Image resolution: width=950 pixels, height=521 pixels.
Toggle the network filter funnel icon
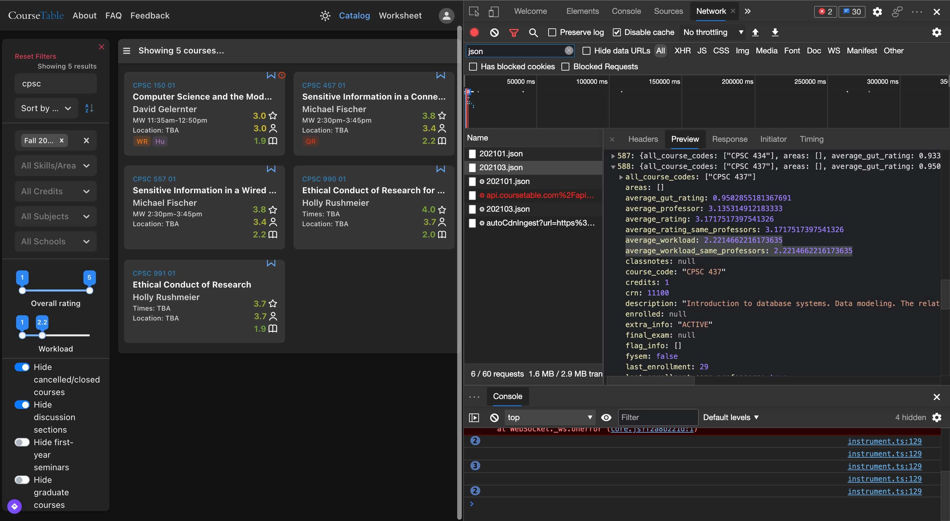(x=513, y=32)
